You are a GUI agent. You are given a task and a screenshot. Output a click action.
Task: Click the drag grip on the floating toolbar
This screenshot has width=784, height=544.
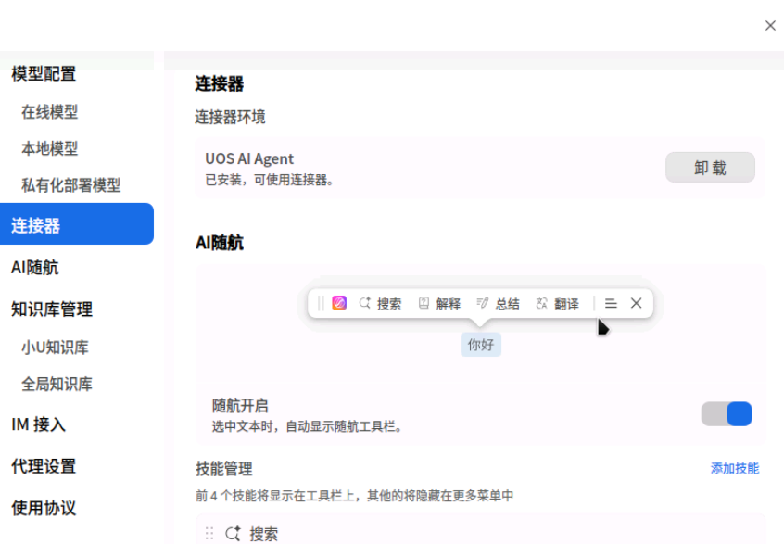coord(321,303)
